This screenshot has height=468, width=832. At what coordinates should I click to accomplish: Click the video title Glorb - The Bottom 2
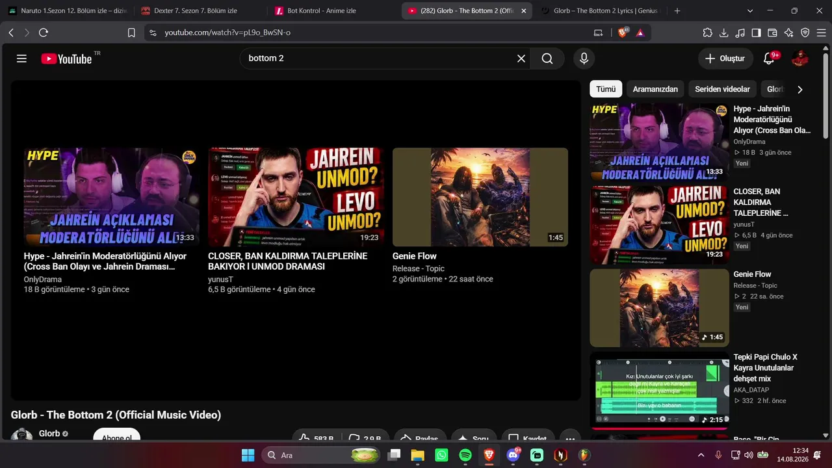pyautogui.click(x=116, y=415)
